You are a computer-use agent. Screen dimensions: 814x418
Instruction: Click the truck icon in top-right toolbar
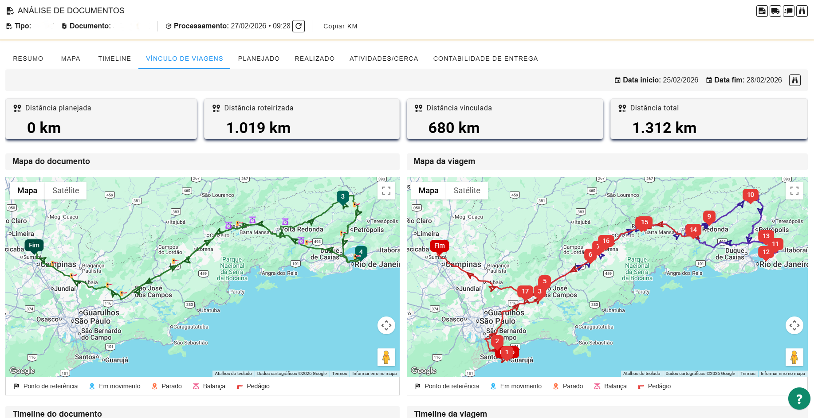point(775,11)
